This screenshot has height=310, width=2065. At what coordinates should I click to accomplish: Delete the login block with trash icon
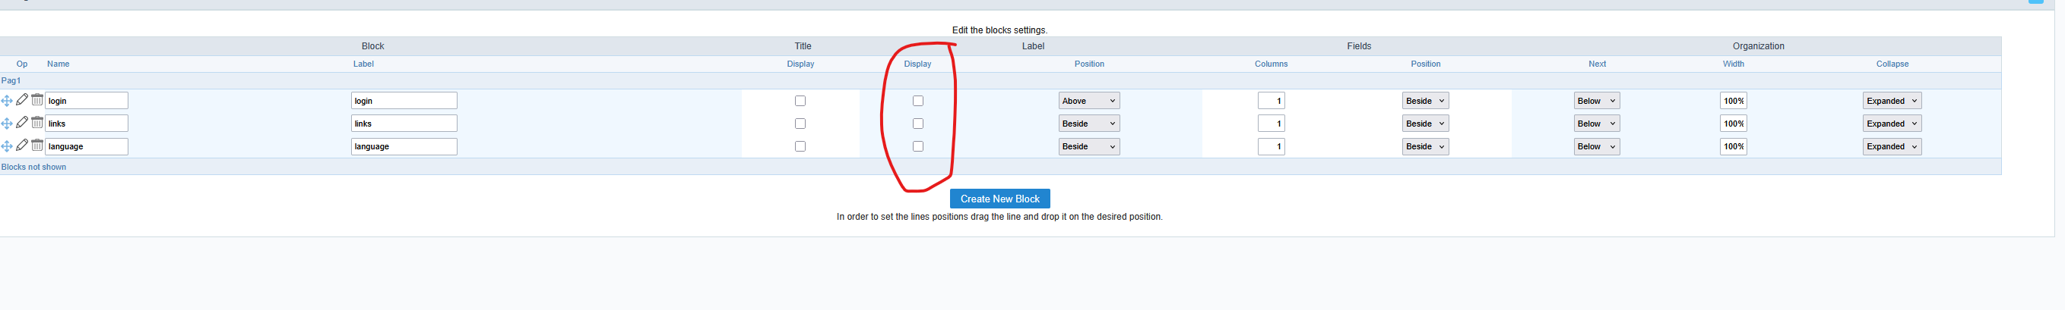click(x=37, y=100)
